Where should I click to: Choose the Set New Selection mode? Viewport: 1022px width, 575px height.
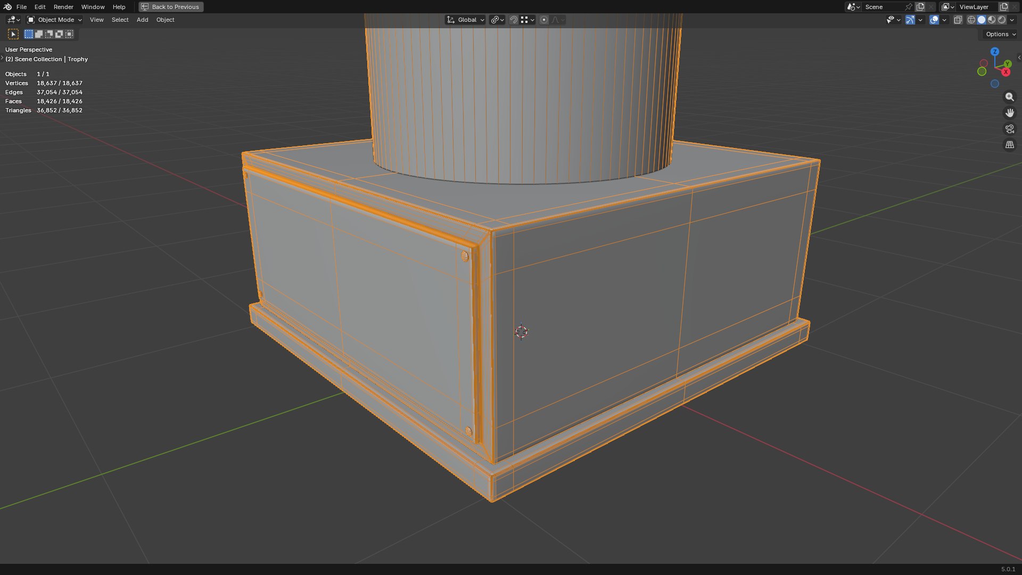tap(29, 34)
